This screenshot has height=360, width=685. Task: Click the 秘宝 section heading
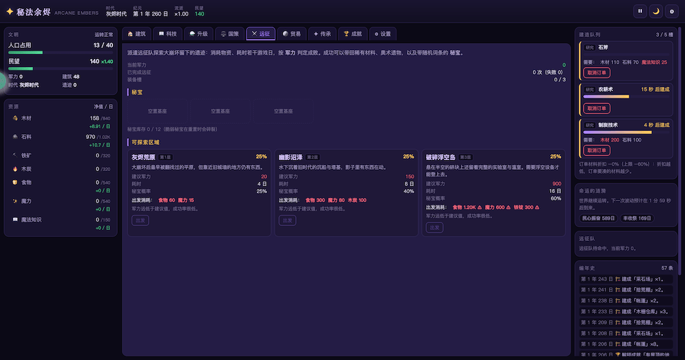click(x=137, y=92)
